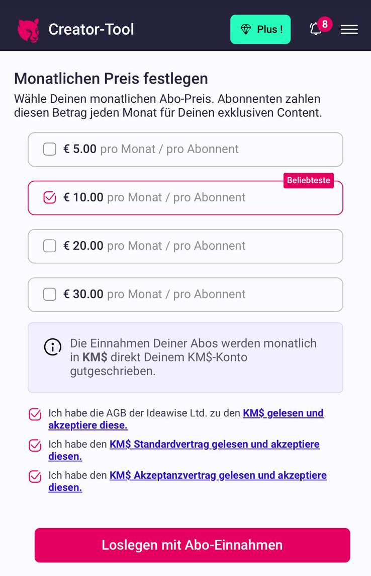Click the red notification badge showing 8
Viewport: 371px width, 576px height.
point(325,24)
